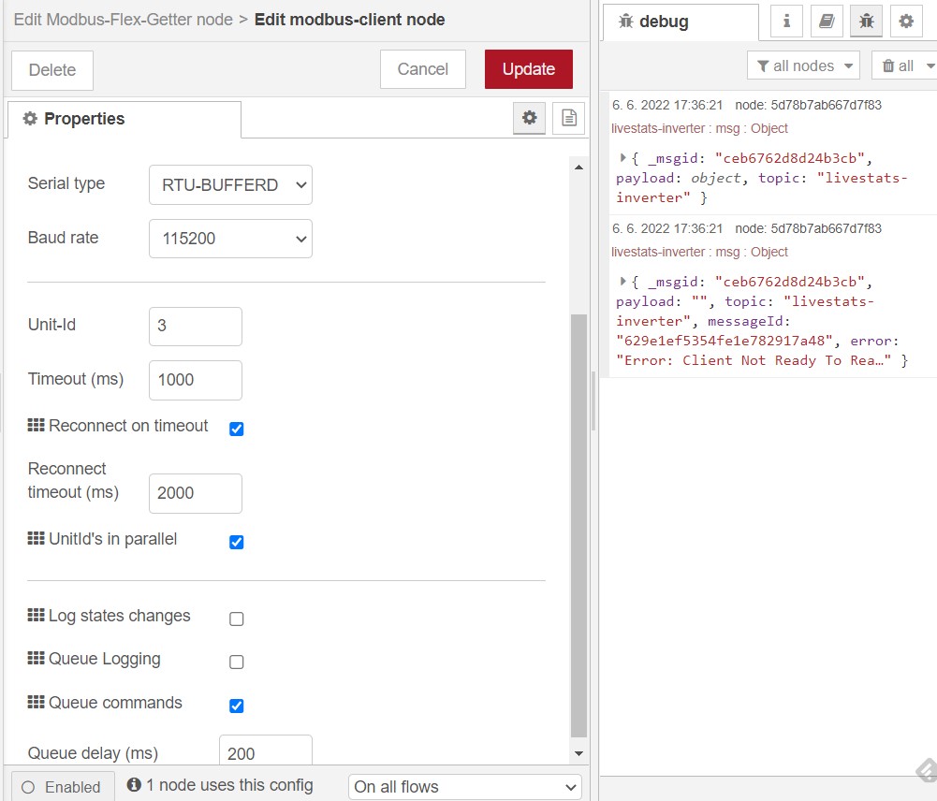Click second livestats-inverter : msg : Object link
937x801 pixels.
699,252
